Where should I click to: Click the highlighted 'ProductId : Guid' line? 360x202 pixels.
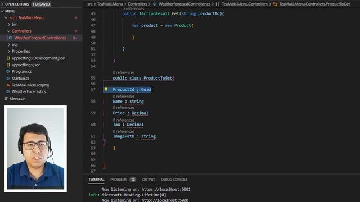(132, 89)
